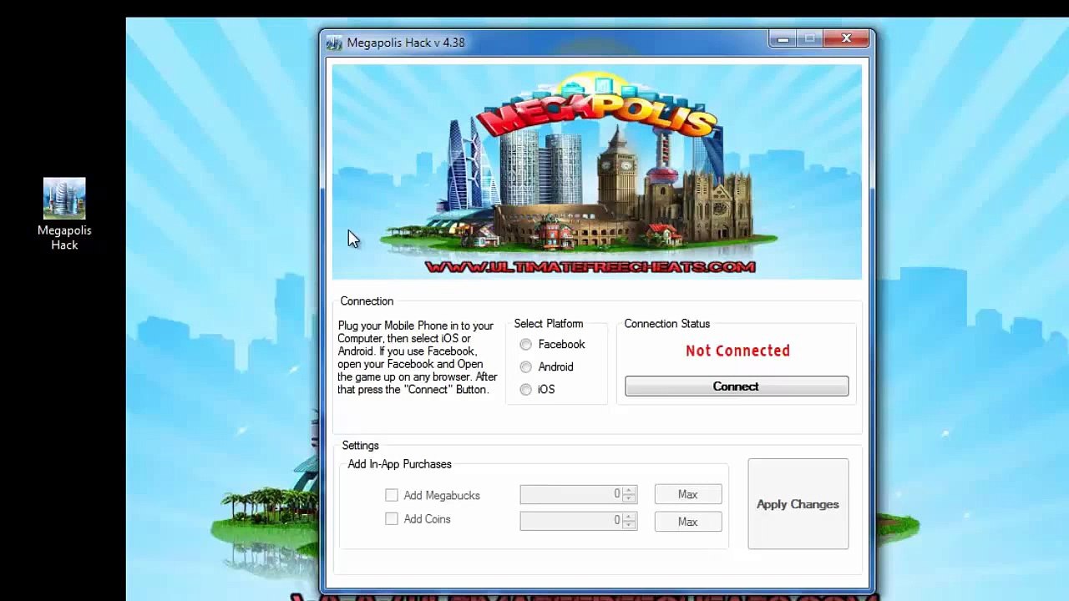Set Megabucks to Max
Viewport: 1069px width, 601px height.
[688, 494]
